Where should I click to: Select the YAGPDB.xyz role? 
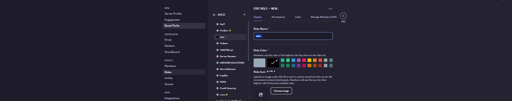coord(230,50)
